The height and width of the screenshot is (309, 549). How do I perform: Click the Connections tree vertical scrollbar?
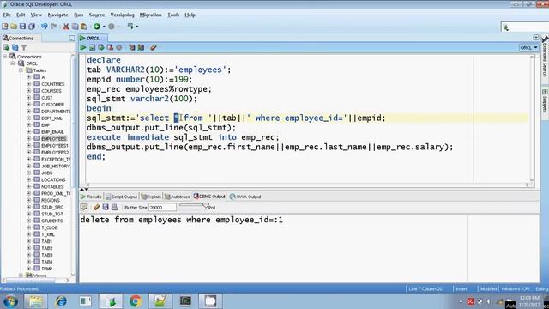(x=73, y=165)
